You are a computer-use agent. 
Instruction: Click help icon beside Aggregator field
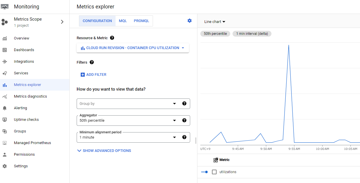184,120
